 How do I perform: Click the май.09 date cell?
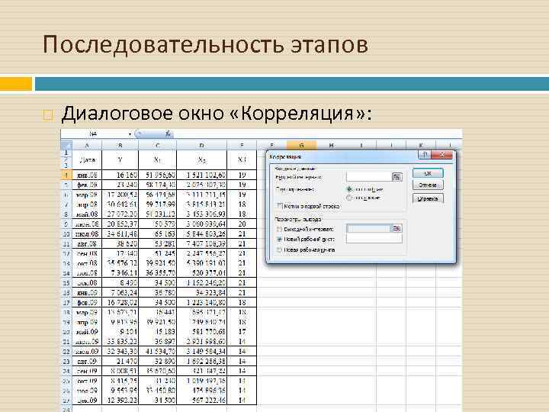tap(87, 332)
